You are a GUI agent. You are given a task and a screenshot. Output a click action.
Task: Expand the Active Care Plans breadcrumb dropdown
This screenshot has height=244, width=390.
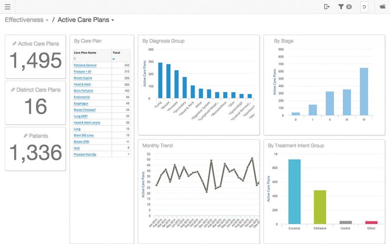point(113,20)
